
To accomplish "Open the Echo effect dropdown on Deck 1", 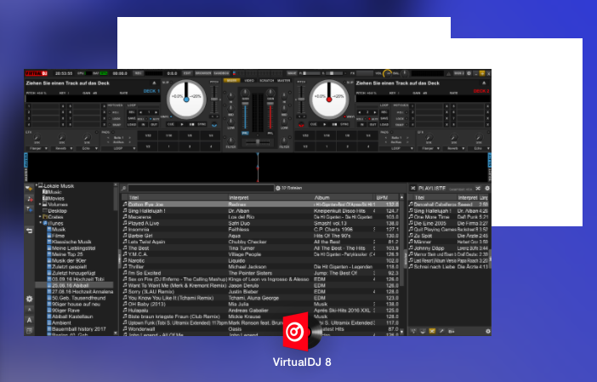I will [88, 149].
